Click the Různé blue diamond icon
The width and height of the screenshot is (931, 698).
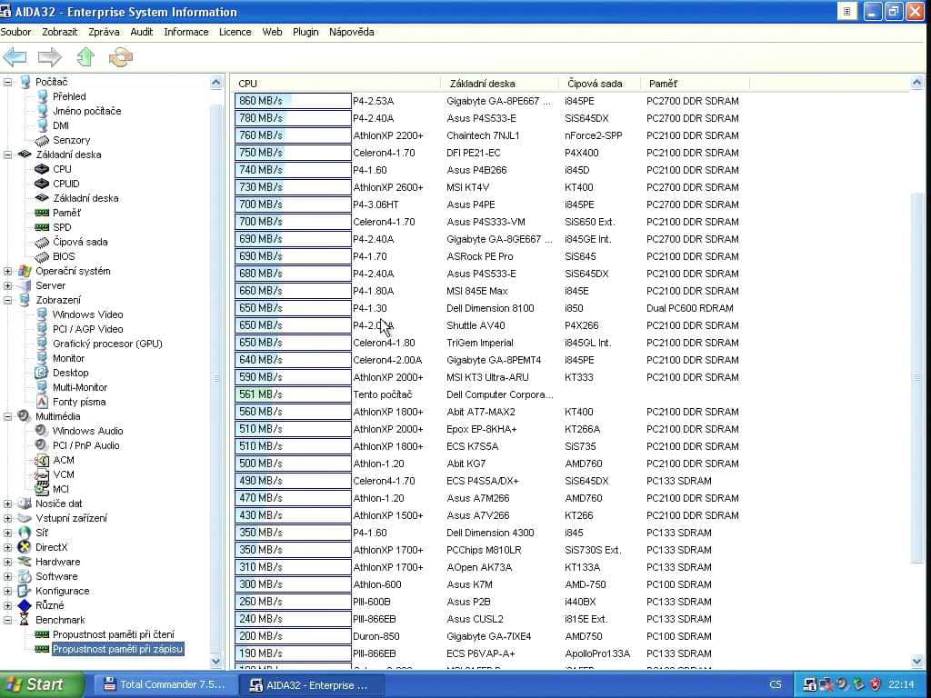point(25,605)
